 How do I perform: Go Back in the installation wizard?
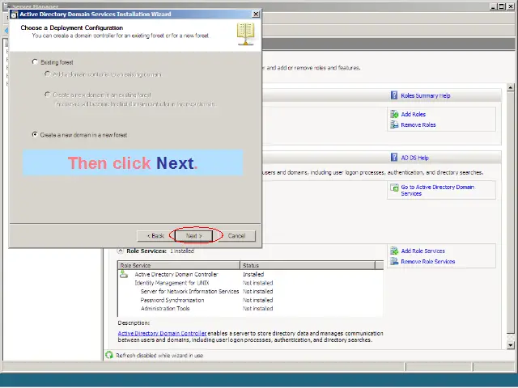155,235
